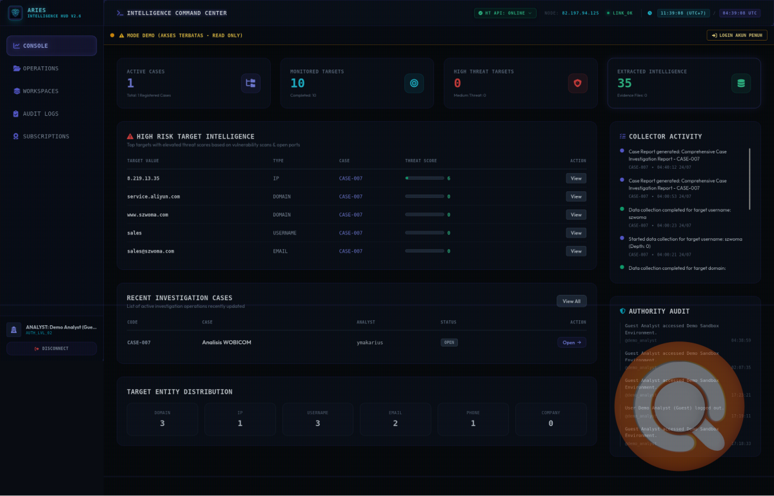Click the Monitored Targets bullseye icon
The image size is (774, 496).
tap(414, 83)
